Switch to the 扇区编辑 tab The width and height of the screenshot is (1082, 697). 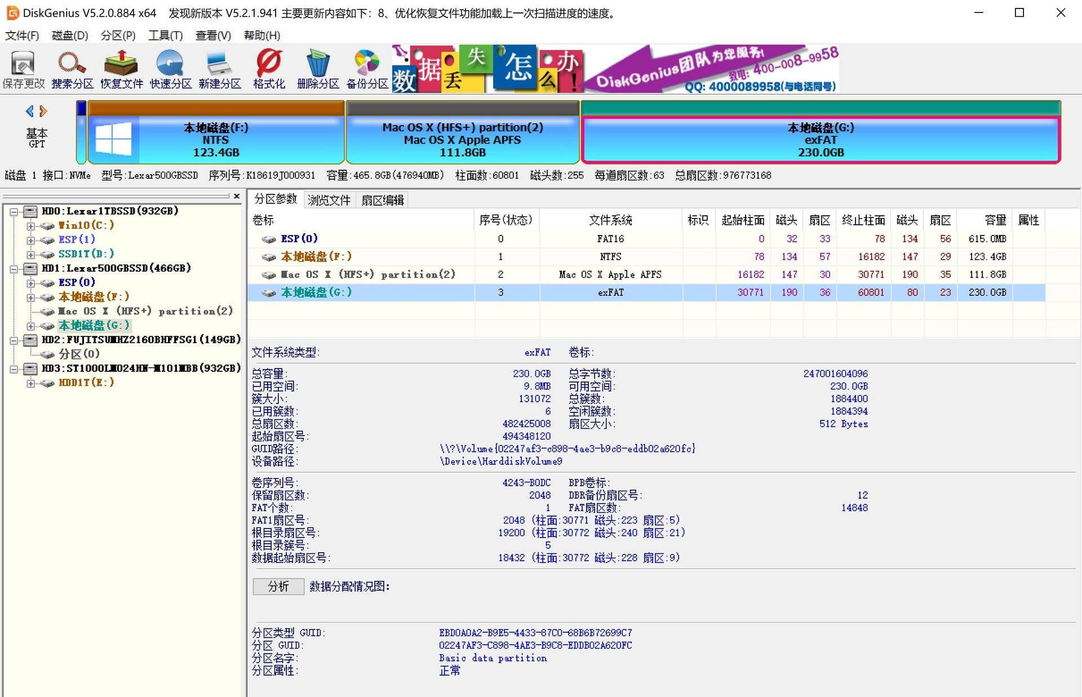(x=384, y=199)
